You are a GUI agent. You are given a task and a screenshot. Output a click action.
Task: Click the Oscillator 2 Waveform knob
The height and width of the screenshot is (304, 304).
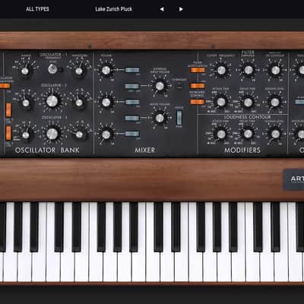click(x=79, y=103)
